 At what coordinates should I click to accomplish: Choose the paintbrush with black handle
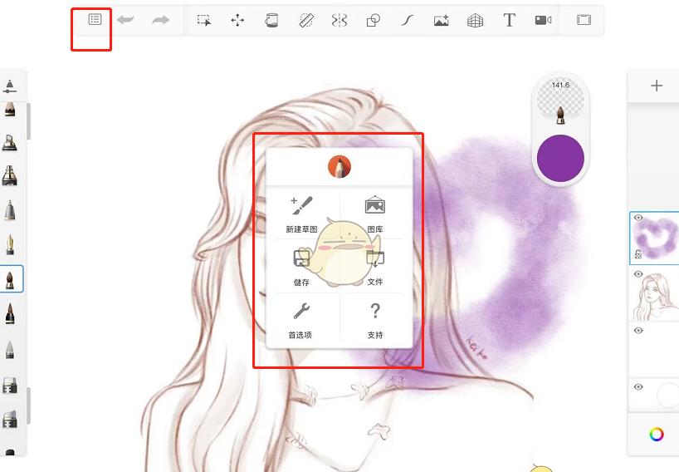[9, 314]
